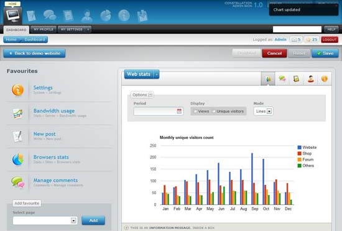Expand the Mode Lines dropdown
Screen dimensions: 342x231
point(264,111)
